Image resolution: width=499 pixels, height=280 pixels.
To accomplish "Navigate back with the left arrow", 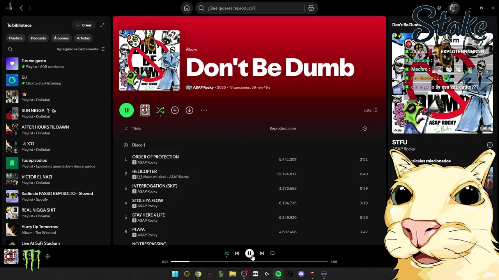I will [21, 8].
